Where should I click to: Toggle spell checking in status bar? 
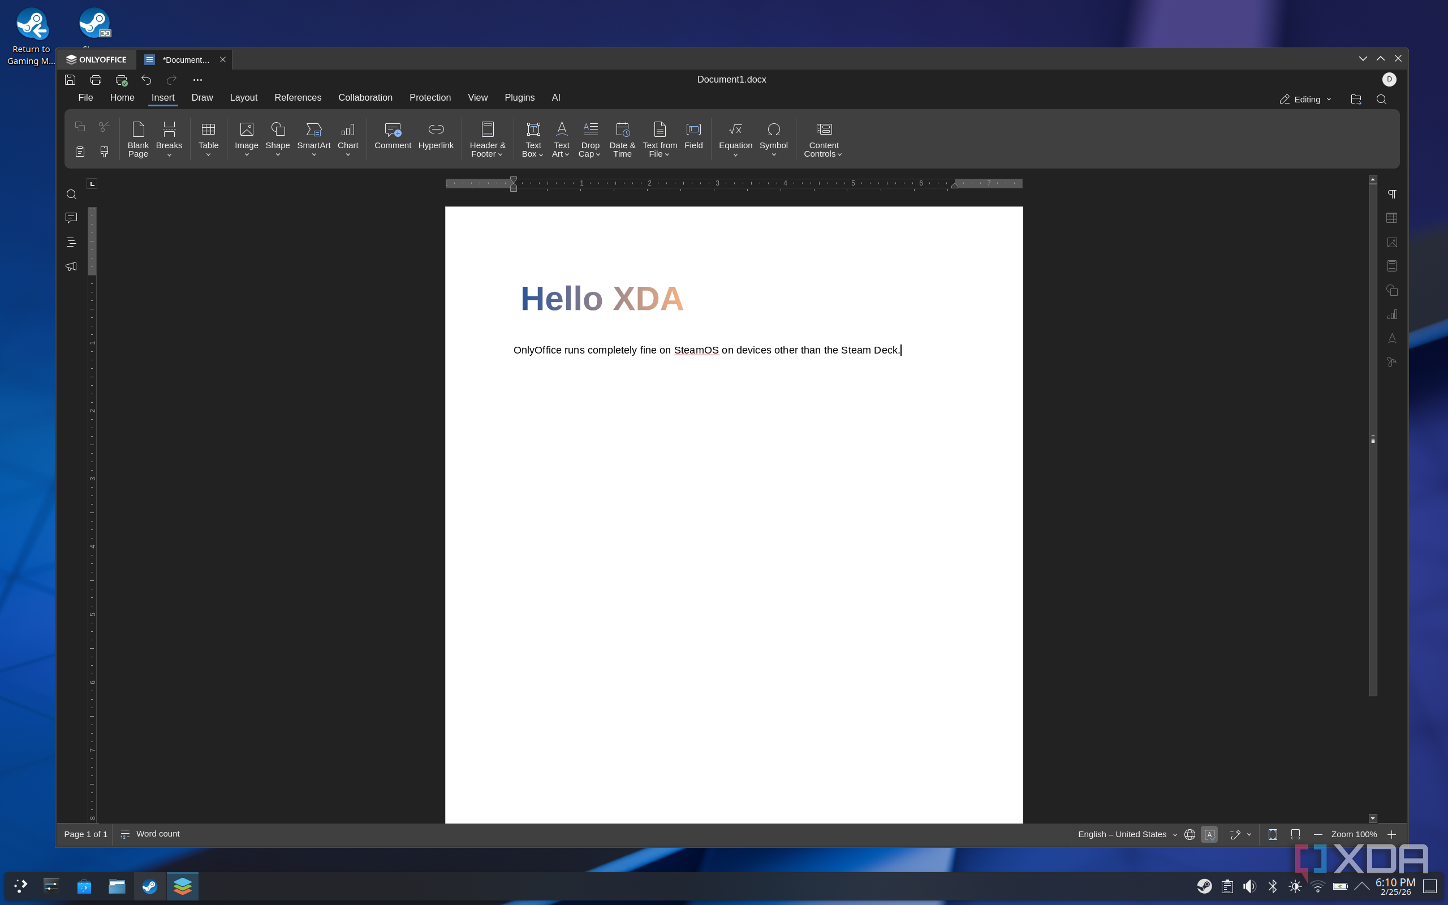coord(1209,834)
